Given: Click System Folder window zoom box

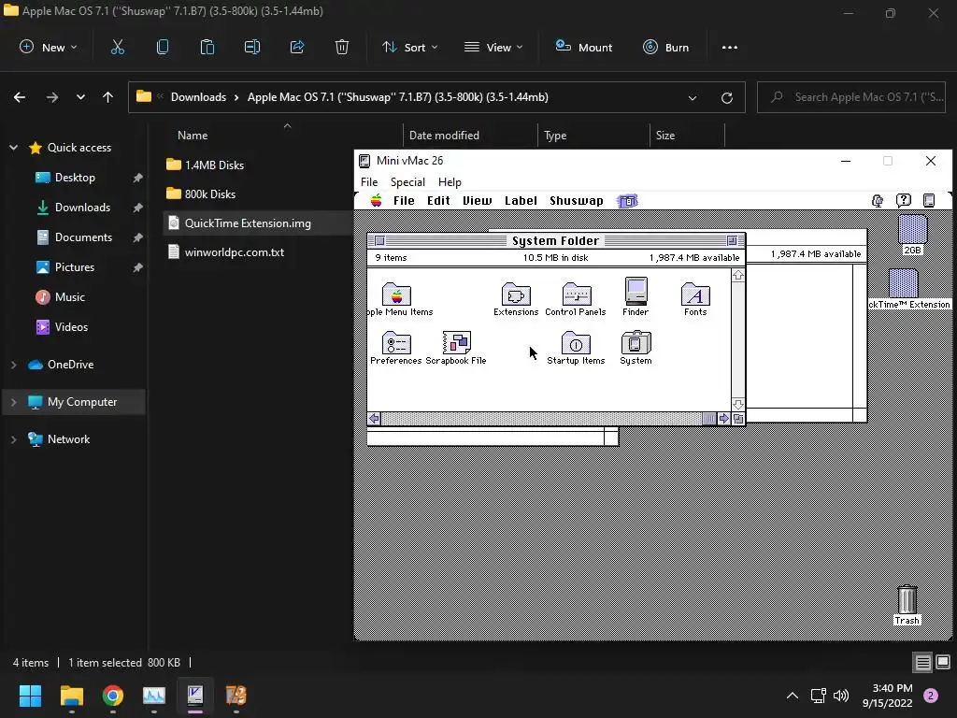Looking at the screenshot, I should [732, 240].
